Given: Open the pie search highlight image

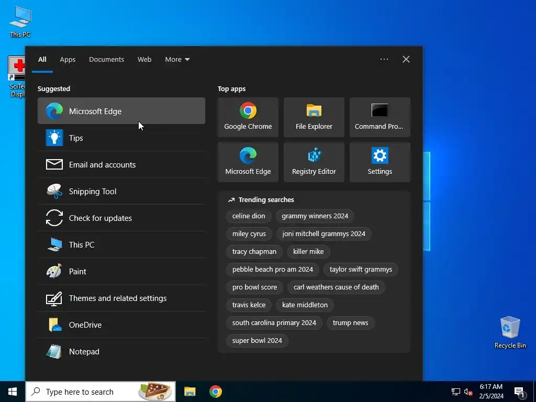Looking at the screenshot, I should click(x=155, y=392).
